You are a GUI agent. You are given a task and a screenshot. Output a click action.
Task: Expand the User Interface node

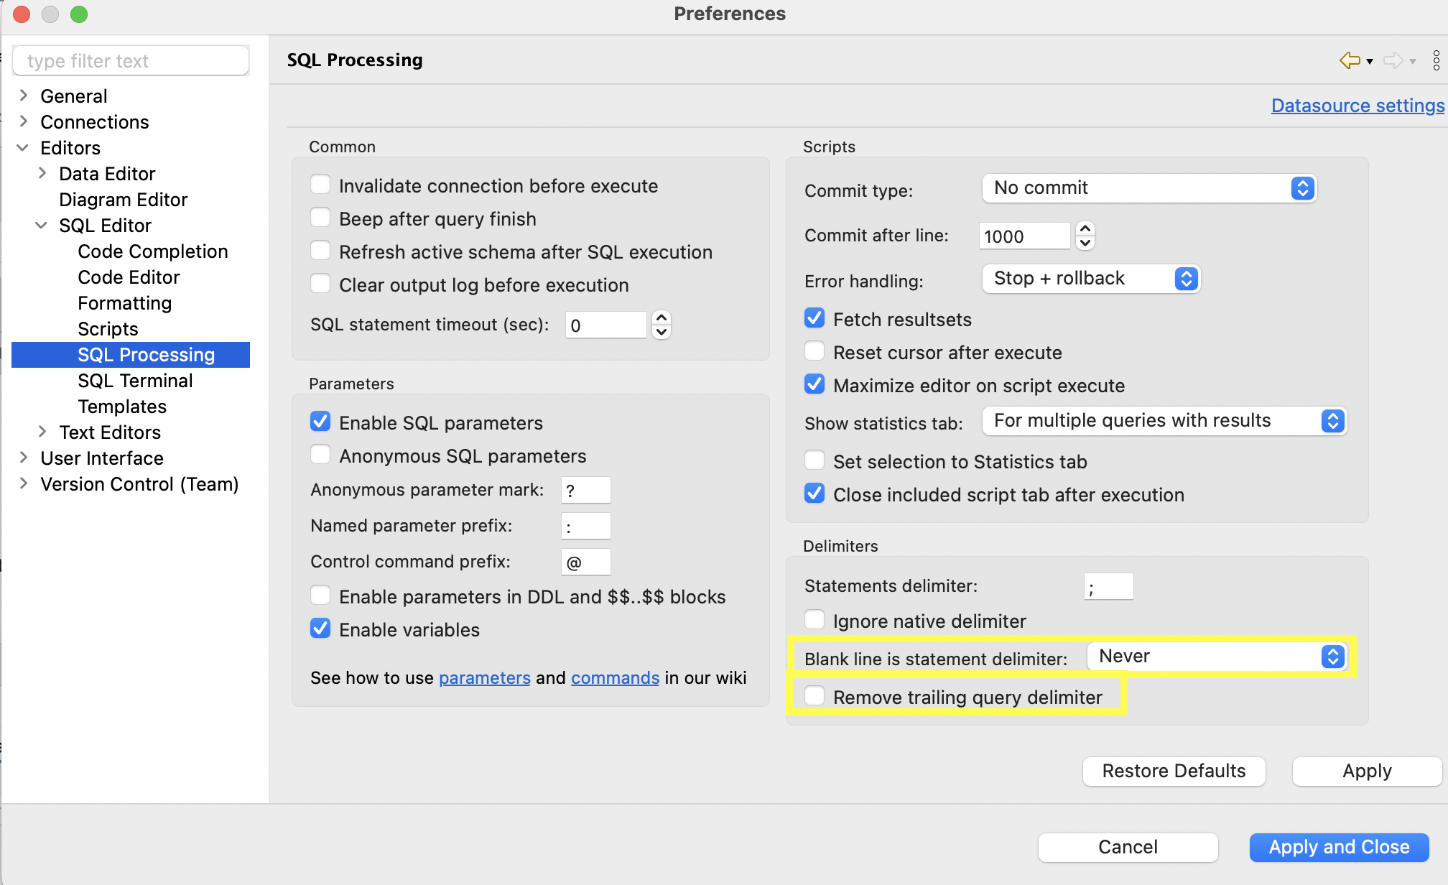[x=23, y=458]
